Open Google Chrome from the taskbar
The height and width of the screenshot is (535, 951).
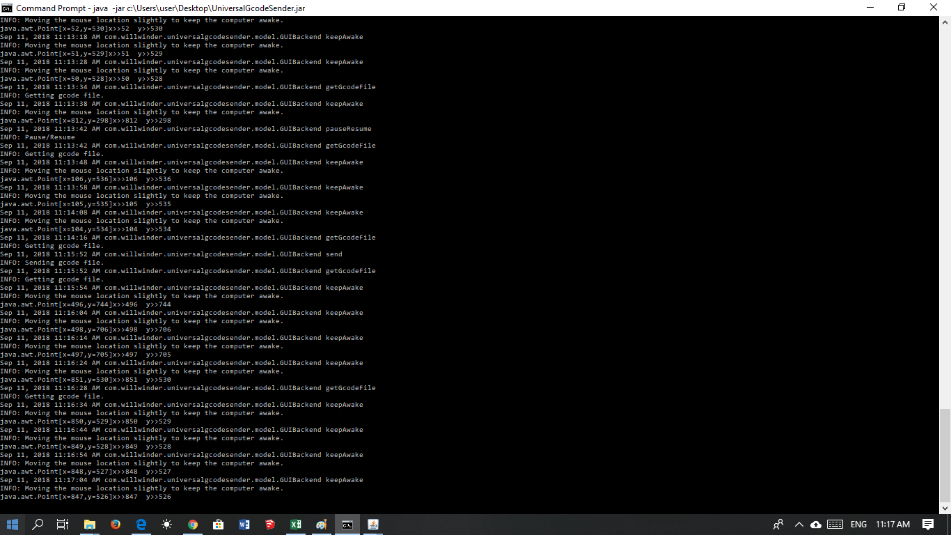coord(193,525)
